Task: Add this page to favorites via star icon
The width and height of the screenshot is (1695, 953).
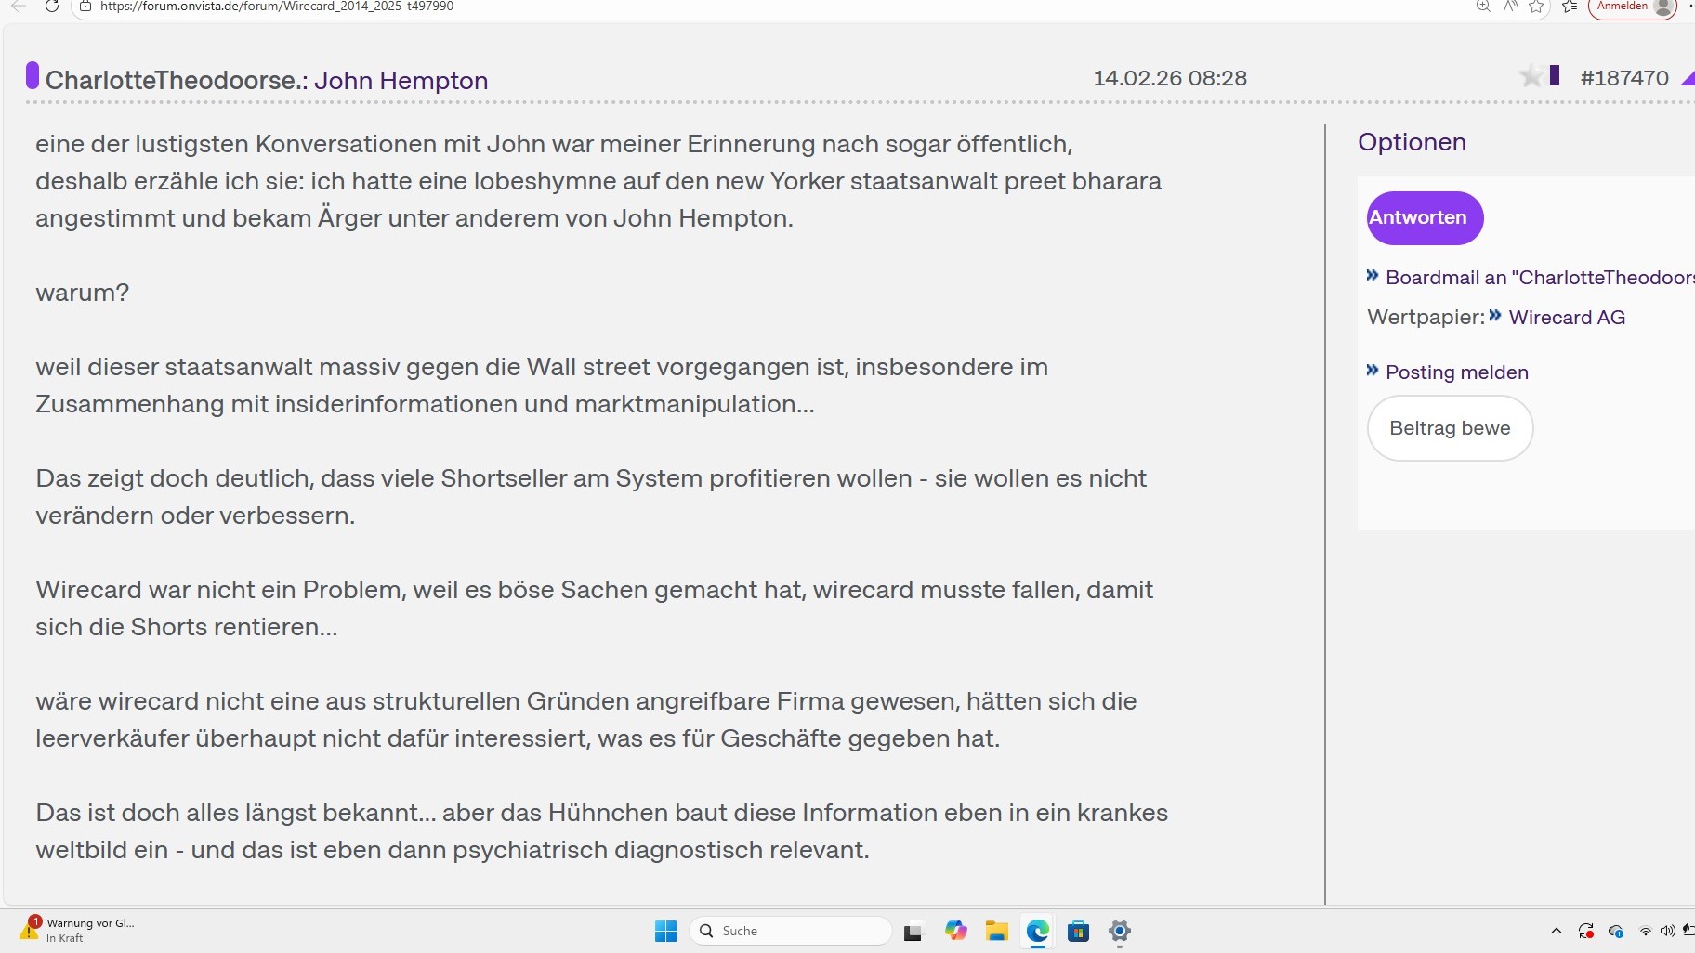Action: [x=1536, y=7]
